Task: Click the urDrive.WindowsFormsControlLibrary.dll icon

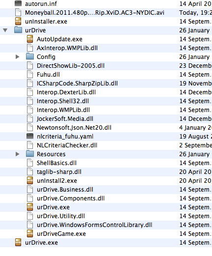Action: (30, 225)
